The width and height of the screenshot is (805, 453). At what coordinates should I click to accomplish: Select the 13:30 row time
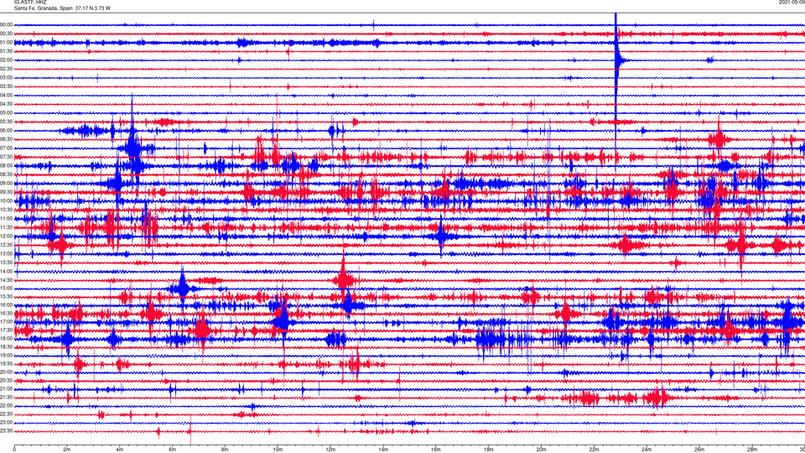click(x=6, y=263)
